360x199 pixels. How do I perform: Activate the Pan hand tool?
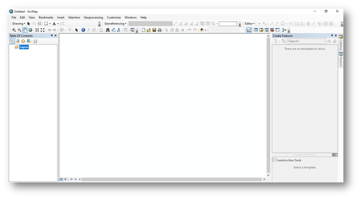[25, 30]
